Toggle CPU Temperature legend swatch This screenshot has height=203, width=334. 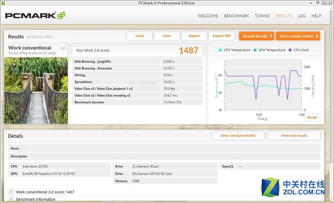(x=220, y=50)
